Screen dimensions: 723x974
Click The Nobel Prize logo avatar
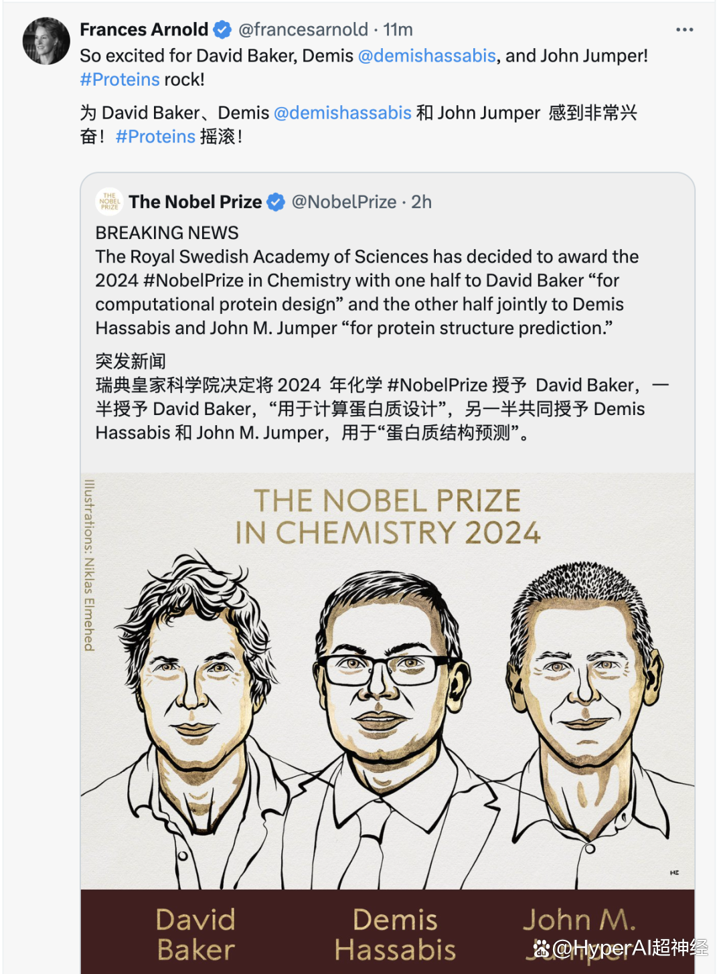(110, 201)
